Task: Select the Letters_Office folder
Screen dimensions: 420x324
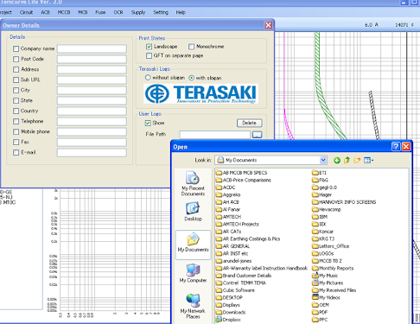Action: (331, 246)
